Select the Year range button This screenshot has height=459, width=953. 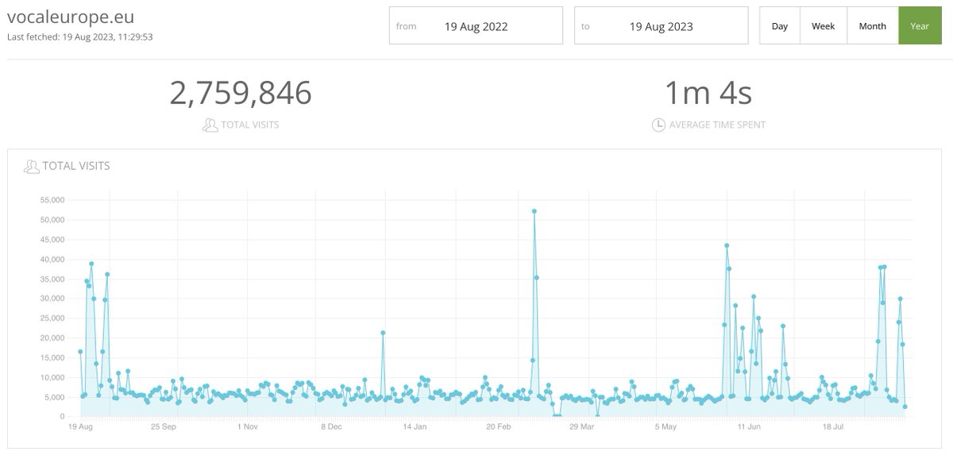tap(920, 25)
